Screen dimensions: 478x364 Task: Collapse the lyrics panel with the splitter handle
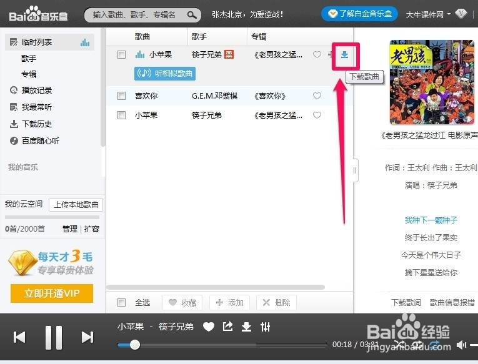[x=356, y=170]
